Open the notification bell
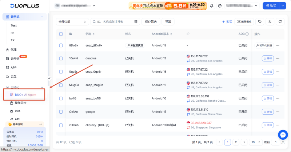This screenshot has width=291, height=152. pos(212,6)
